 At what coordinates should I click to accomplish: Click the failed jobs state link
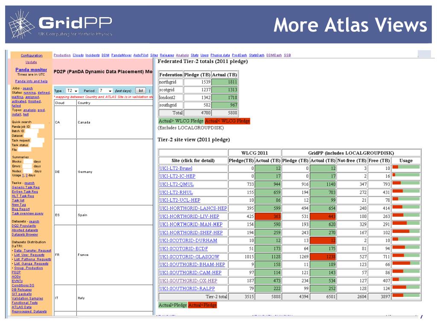point(16,106)
